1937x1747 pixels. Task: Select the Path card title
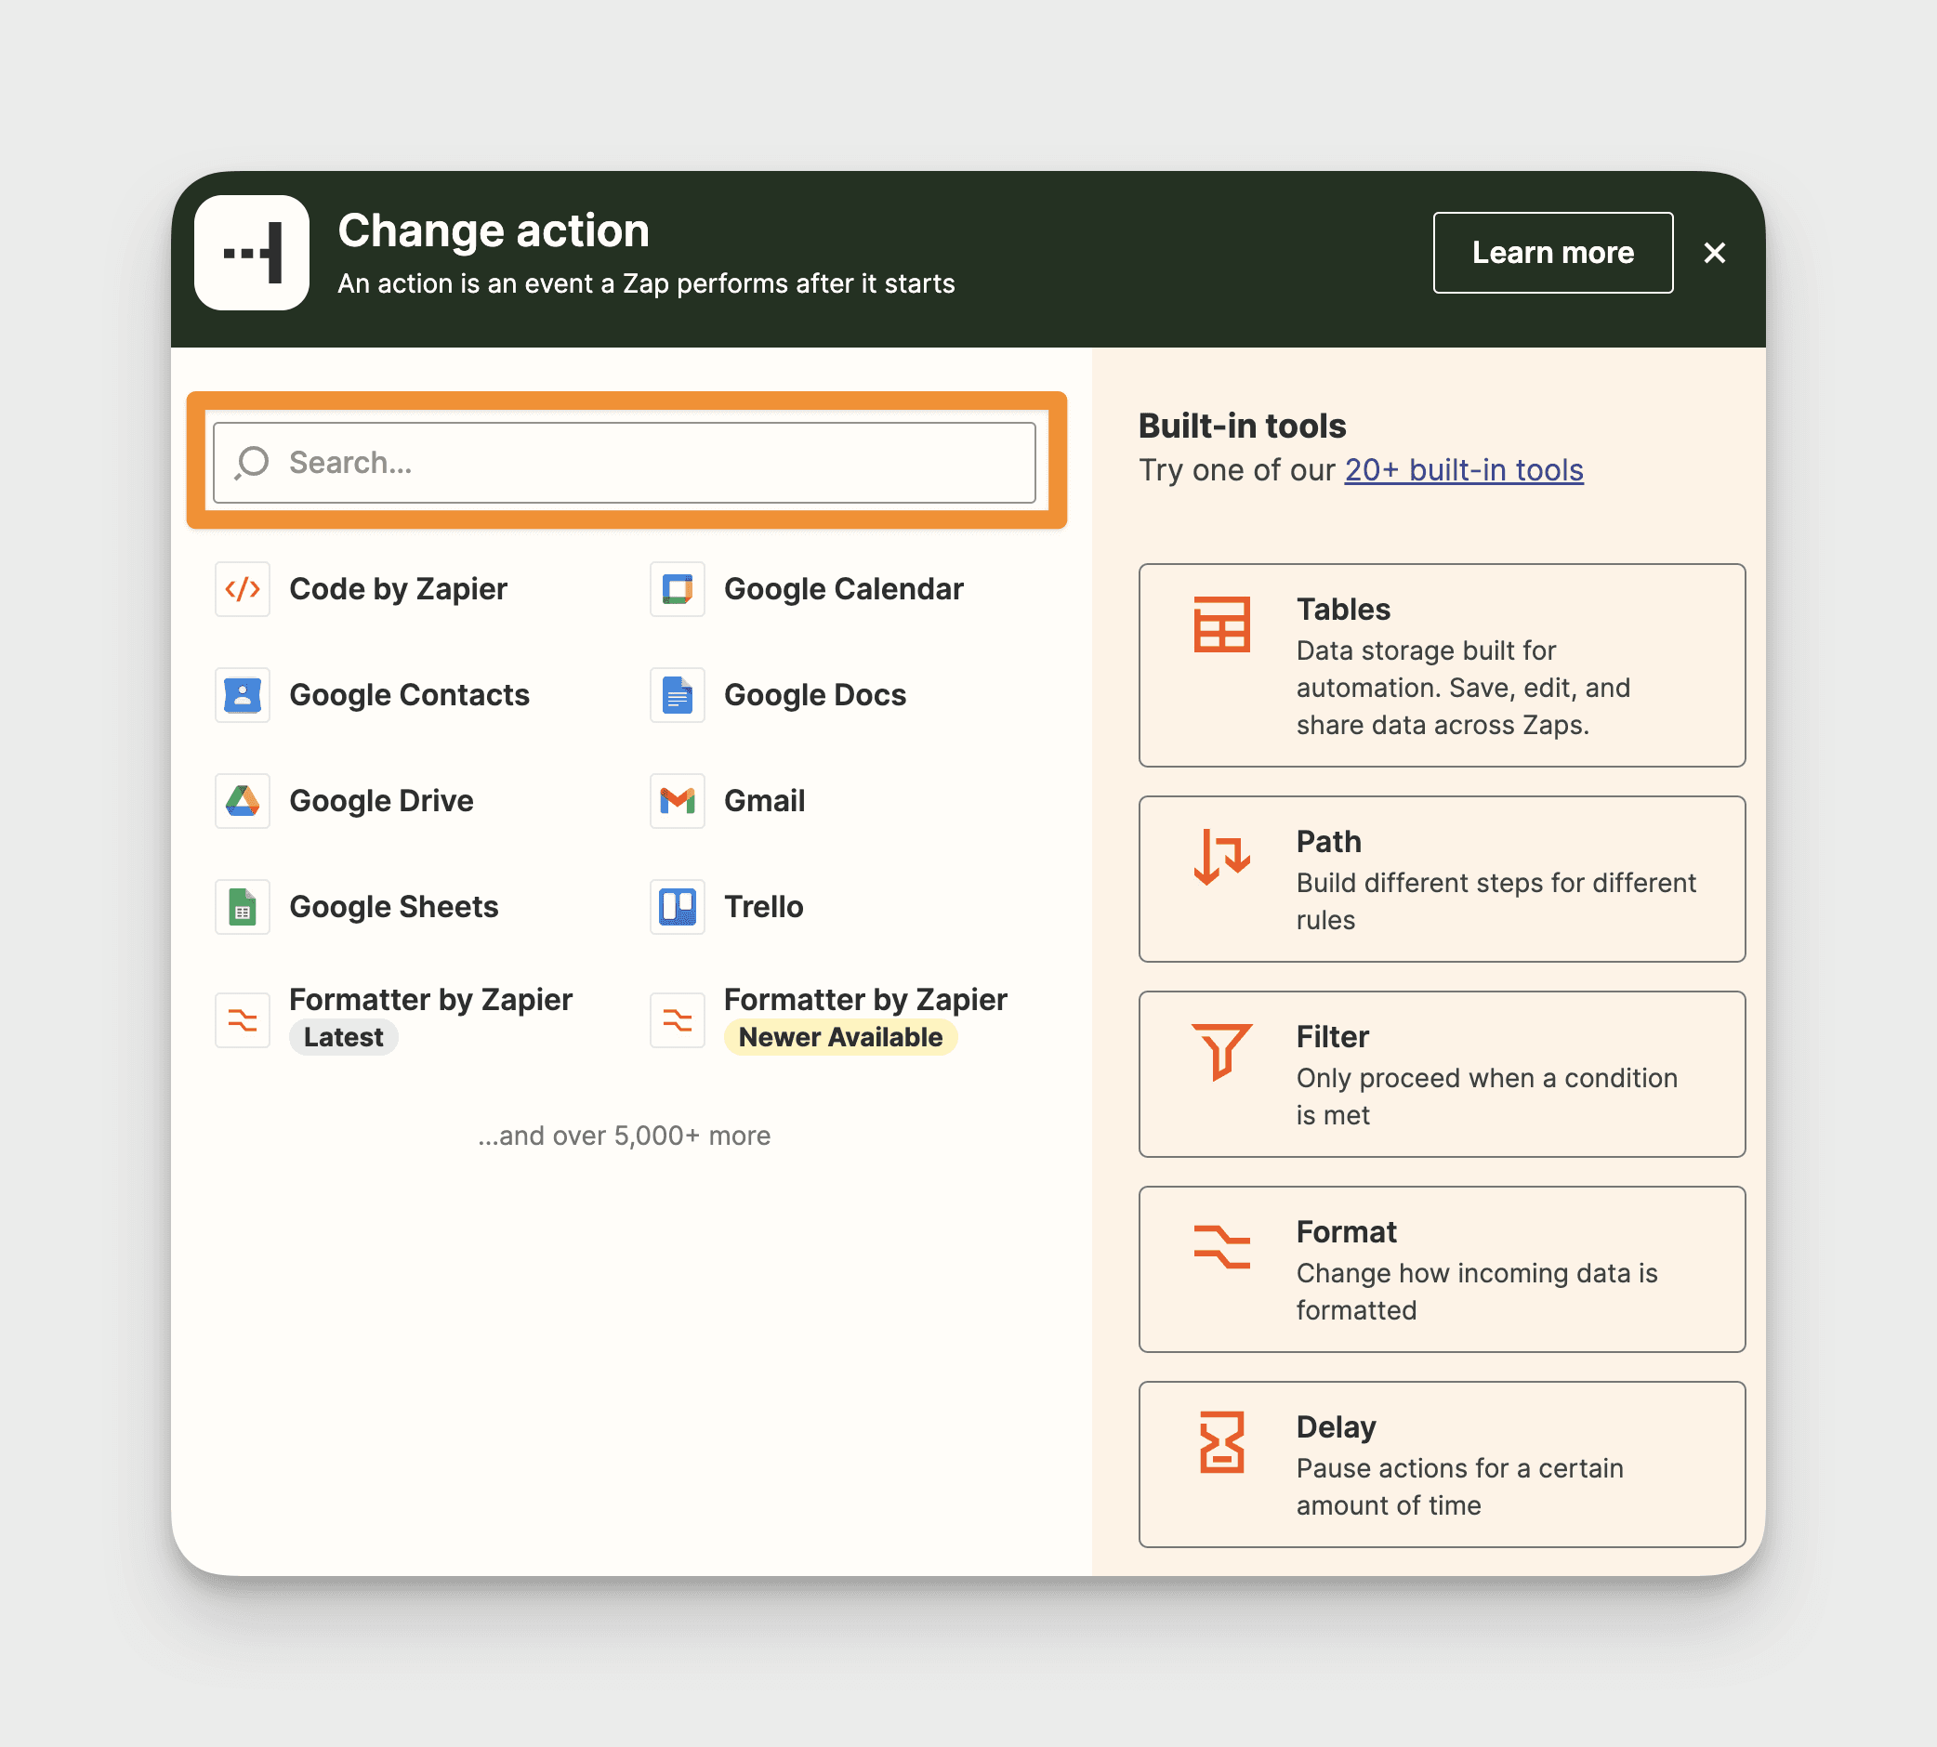1327,842
